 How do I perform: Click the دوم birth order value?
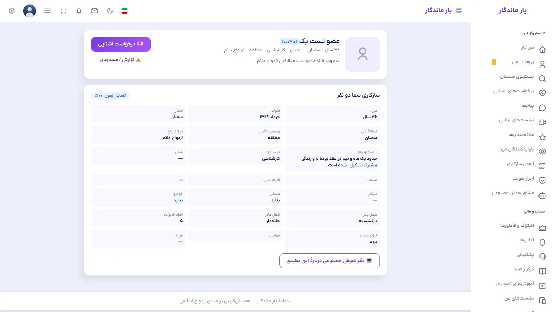click(373, 242)
